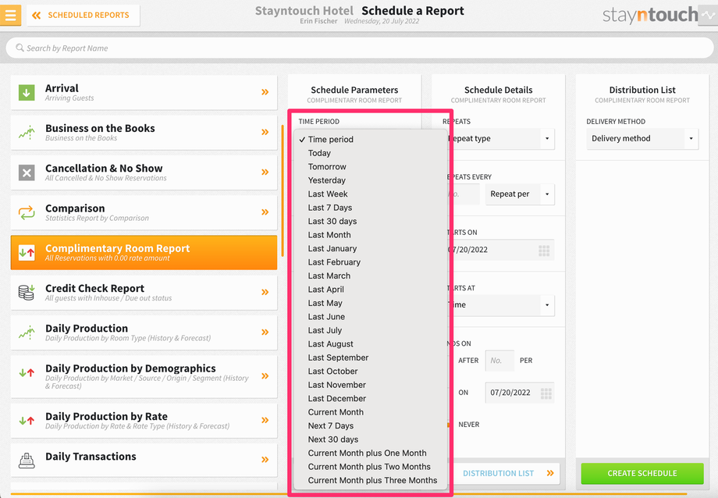This screenshot has width=718, height=498.
Task: Select the Never end option
Action: pos(469,425)
